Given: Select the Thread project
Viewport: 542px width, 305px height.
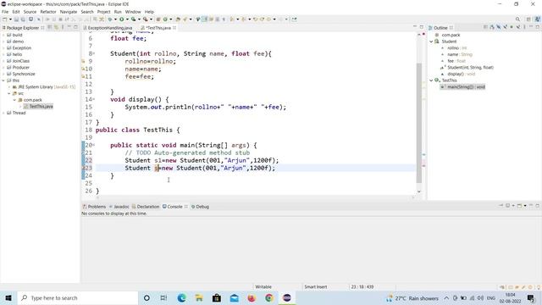Looking at the screenshot, I should [19, 113].
